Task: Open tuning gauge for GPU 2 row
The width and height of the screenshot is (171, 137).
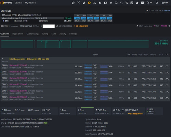Action: [167, 79]
